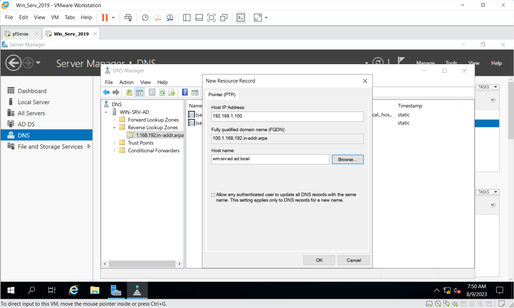
Task: Export the DNS Manager list
Action: click(172, 92)
